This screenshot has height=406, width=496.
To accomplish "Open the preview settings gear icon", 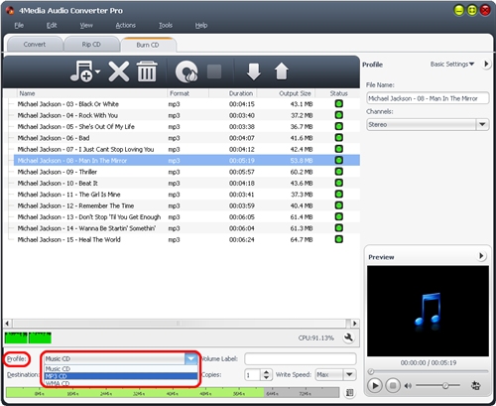I will pos(475,385).
